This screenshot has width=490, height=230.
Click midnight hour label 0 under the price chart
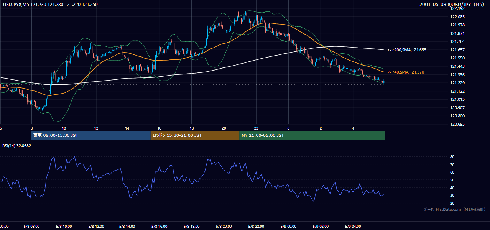[x=288, y=128]
